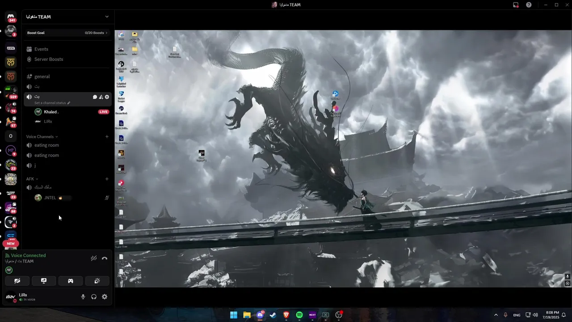Open clock showing 8:08 PM
The width and height of the screenshot is (572, 322).
pos(551,315)
